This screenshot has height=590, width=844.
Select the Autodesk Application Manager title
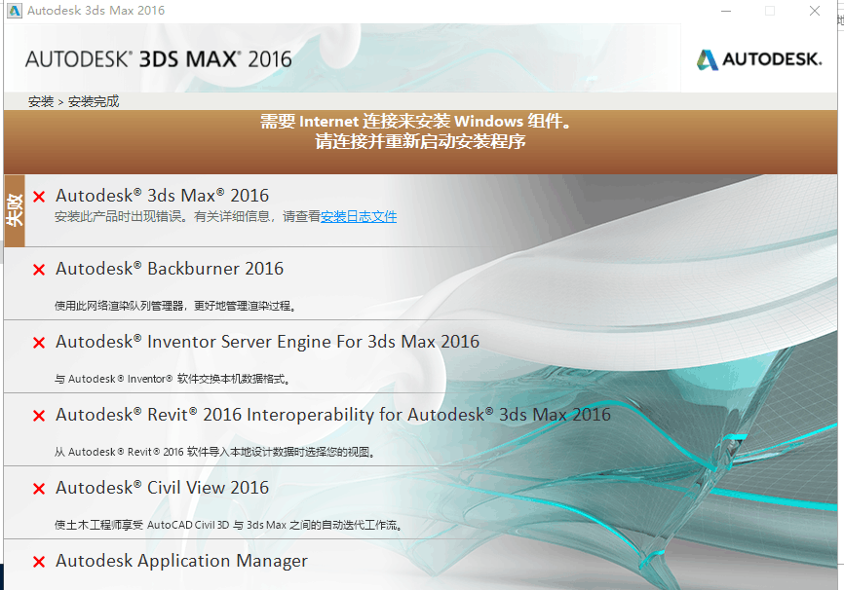point(181,561)
